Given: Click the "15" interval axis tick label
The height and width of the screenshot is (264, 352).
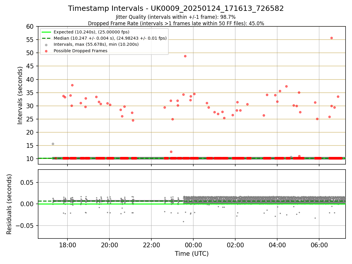Looking at the screenshot, I should pyautogui.click(x=30, y=146).
